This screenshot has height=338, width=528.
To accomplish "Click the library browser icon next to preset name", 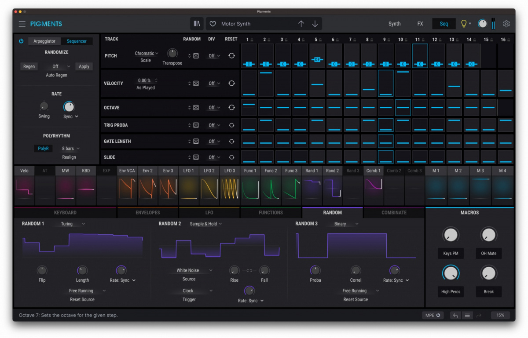I will coord(197,24).
